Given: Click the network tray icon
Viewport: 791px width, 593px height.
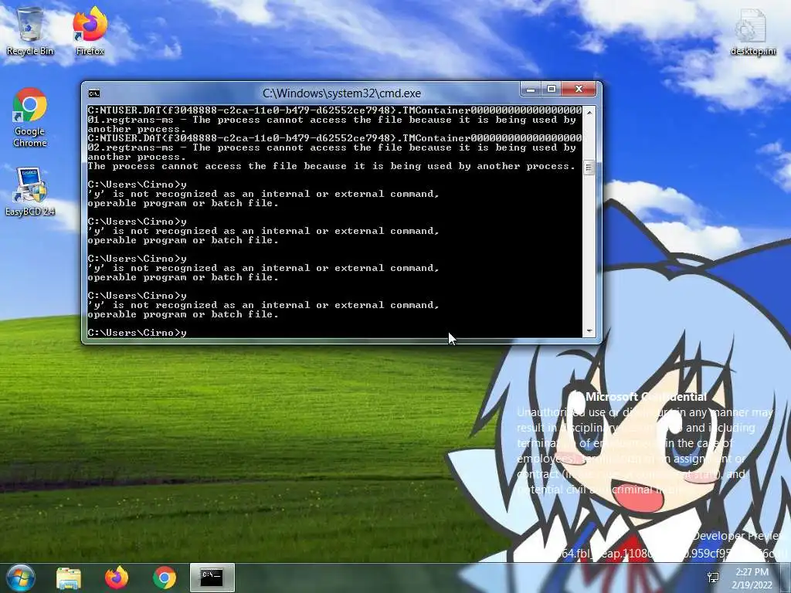Looking at the screenshot, I should 713,578.
